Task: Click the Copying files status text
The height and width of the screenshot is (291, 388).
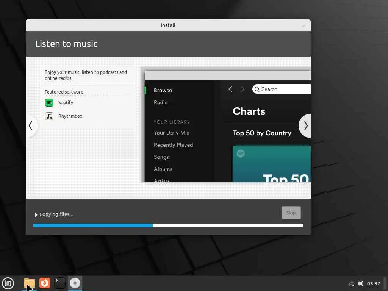Action: pyautogui.click(x=56, y=214)
